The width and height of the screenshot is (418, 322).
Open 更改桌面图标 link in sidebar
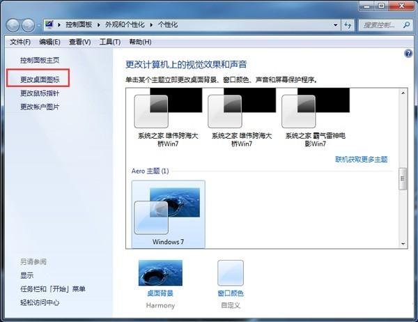[40, 79]
